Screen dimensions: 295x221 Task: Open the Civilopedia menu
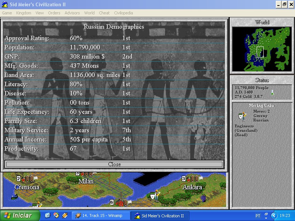124,13
